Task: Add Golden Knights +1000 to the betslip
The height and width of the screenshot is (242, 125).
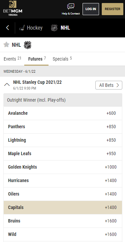Action: (x=63, y=167)
